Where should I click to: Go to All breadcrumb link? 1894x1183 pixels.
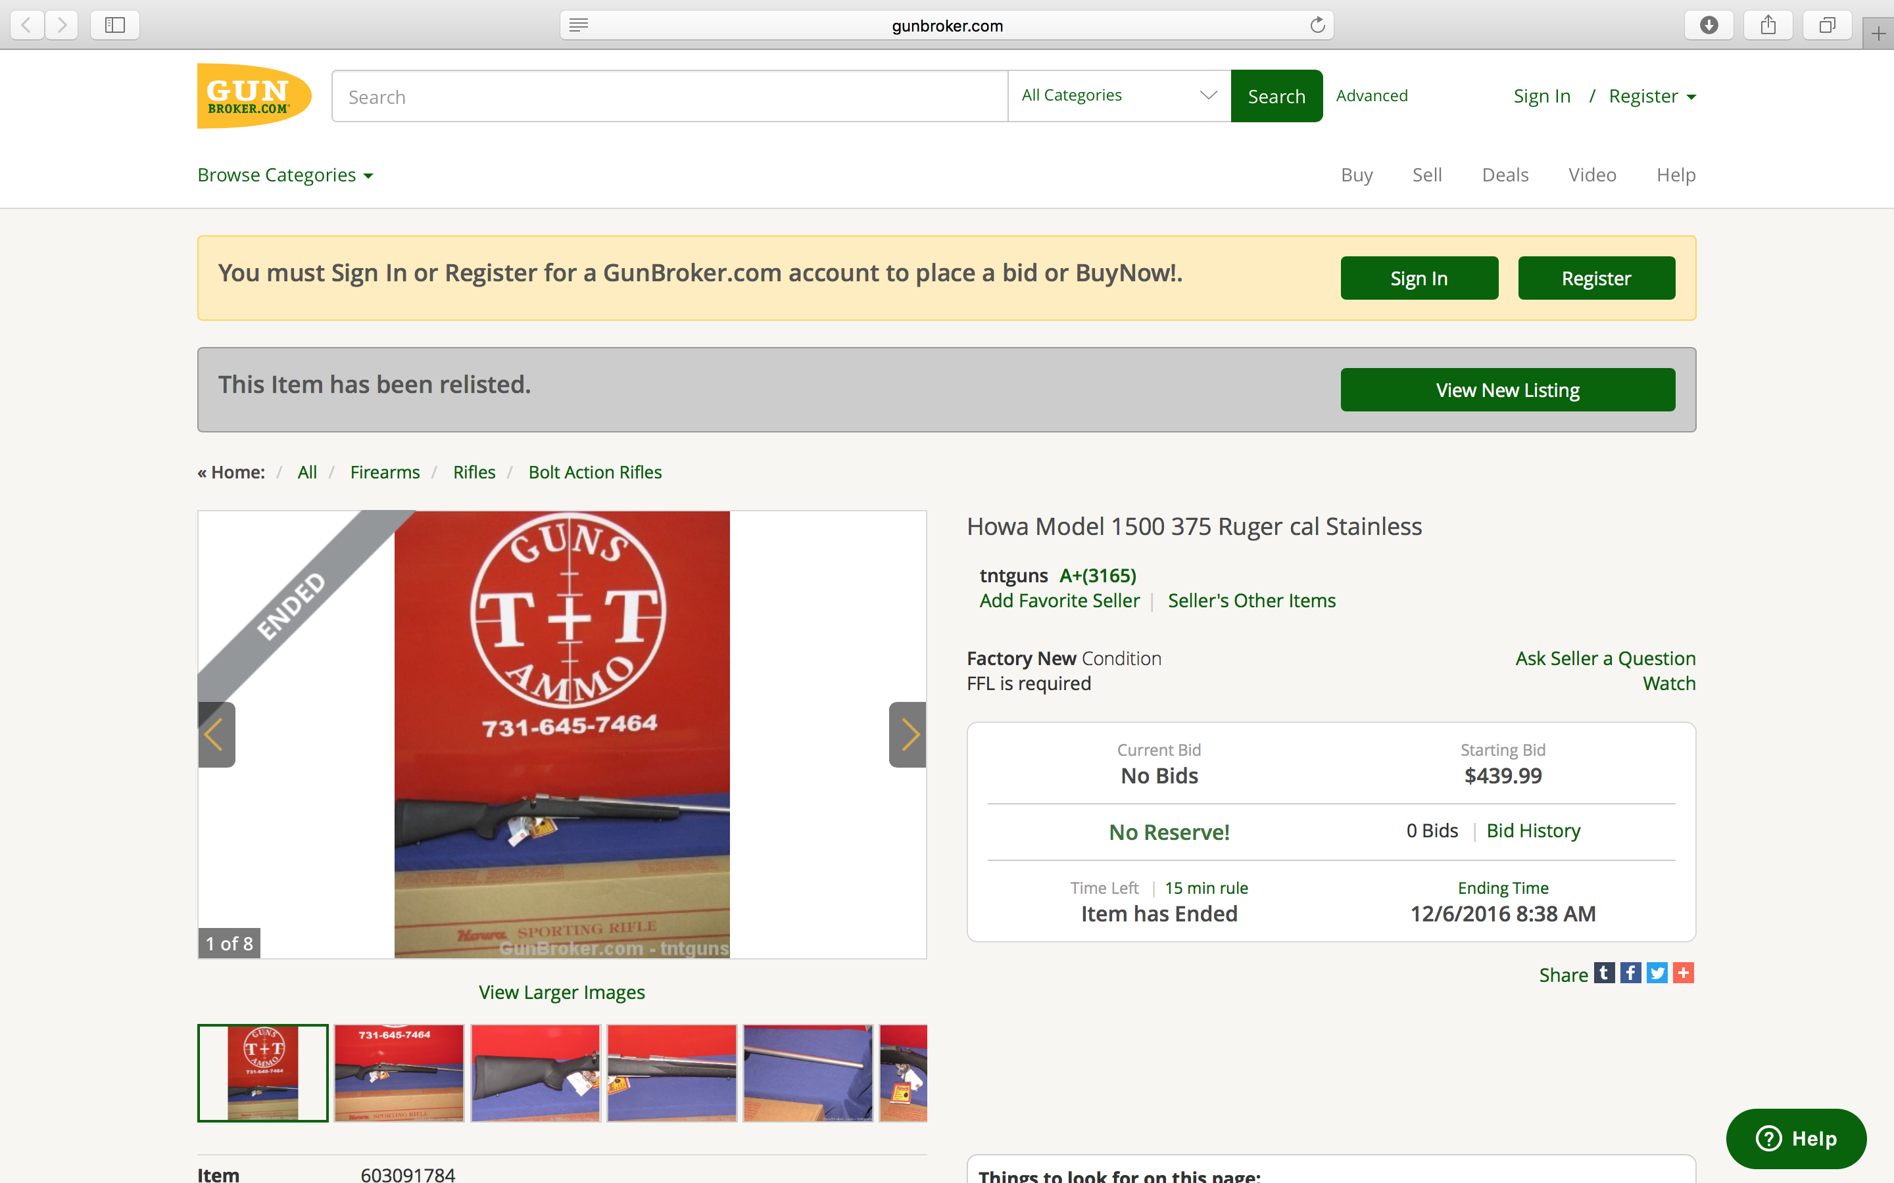pos(307,472)
